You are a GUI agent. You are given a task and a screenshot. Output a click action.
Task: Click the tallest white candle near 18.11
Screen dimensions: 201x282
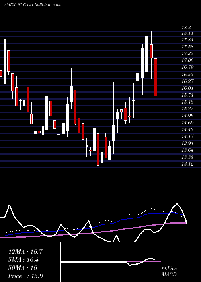pos(147,54)
